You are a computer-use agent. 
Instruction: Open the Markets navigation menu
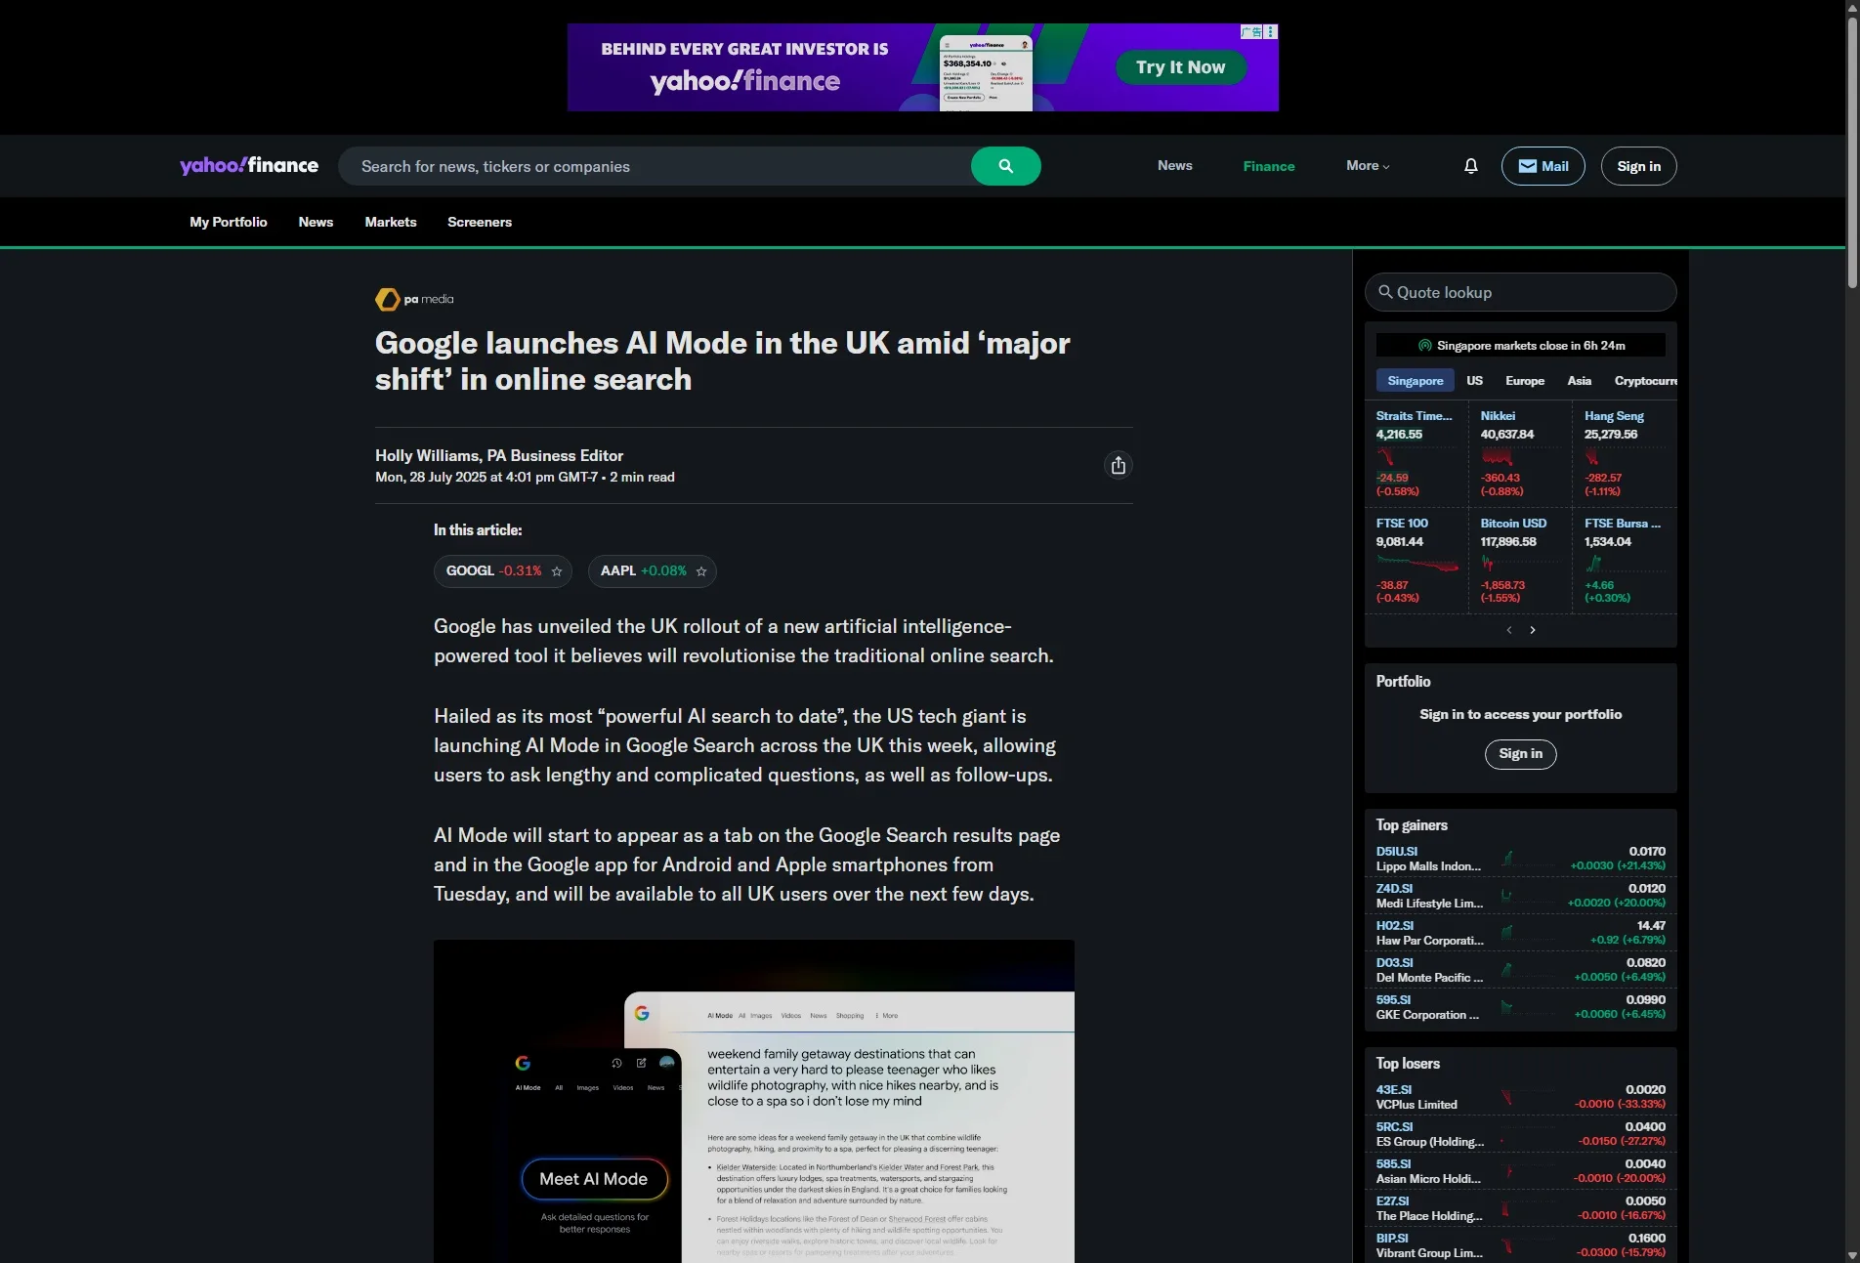click(x=391, y=222)
